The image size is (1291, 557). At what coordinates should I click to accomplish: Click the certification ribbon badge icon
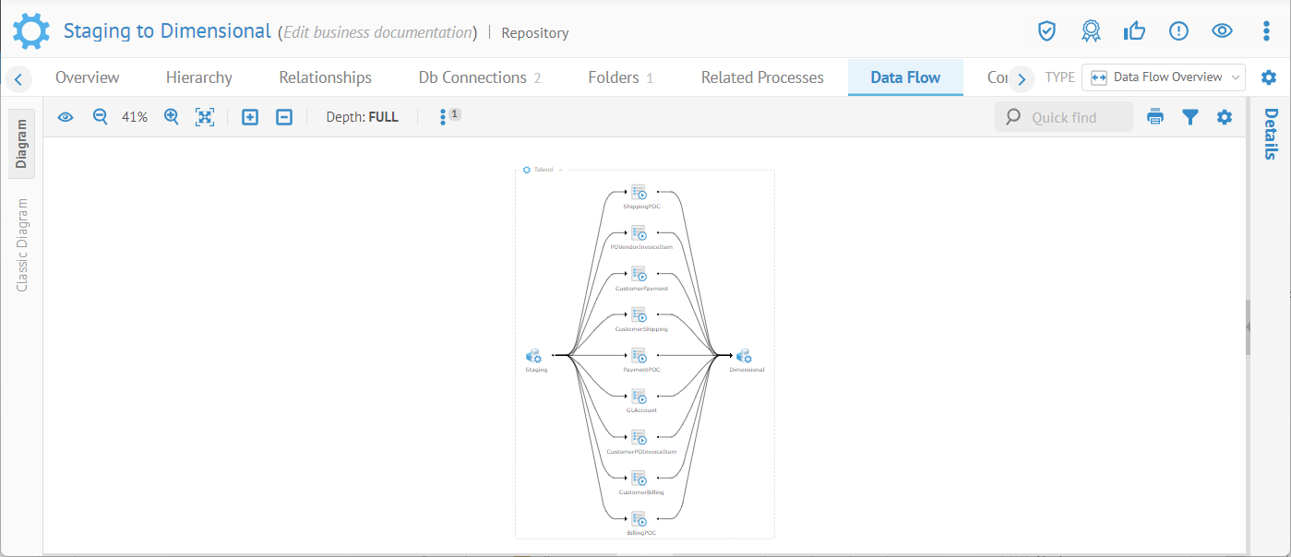[1091, 31]
